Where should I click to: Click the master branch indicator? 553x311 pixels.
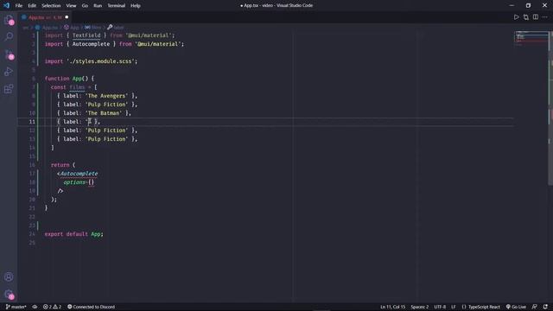pyautogui.click(x=16, y=307)
